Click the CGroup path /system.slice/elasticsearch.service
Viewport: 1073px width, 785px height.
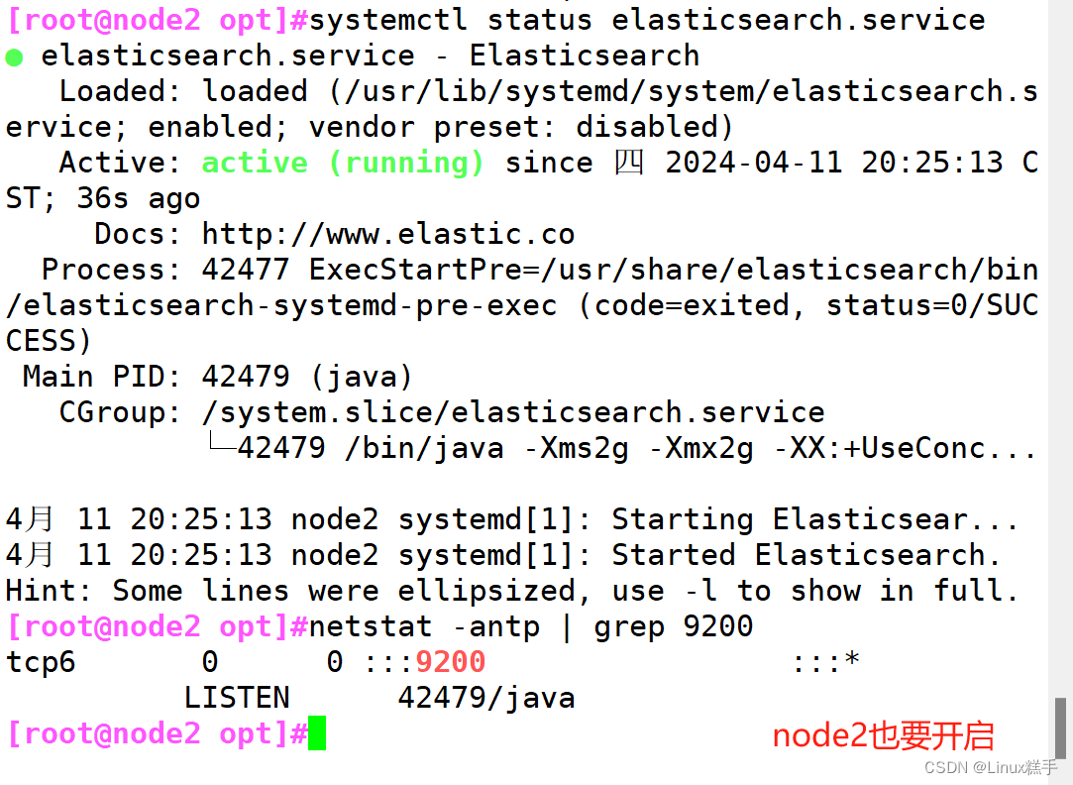pos(513,412)
